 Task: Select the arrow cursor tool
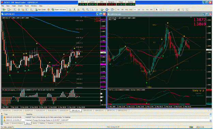[x=157, y=10]
